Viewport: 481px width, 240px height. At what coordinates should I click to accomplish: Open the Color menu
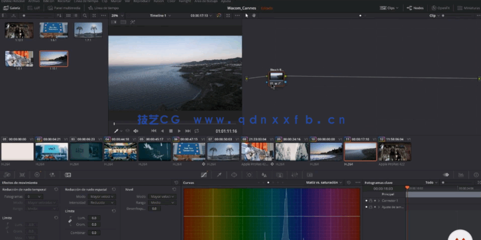click(172, 1)
